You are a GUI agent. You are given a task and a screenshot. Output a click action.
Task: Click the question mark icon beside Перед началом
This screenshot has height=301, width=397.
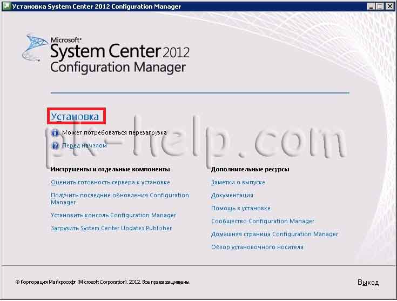click(55, 146)
